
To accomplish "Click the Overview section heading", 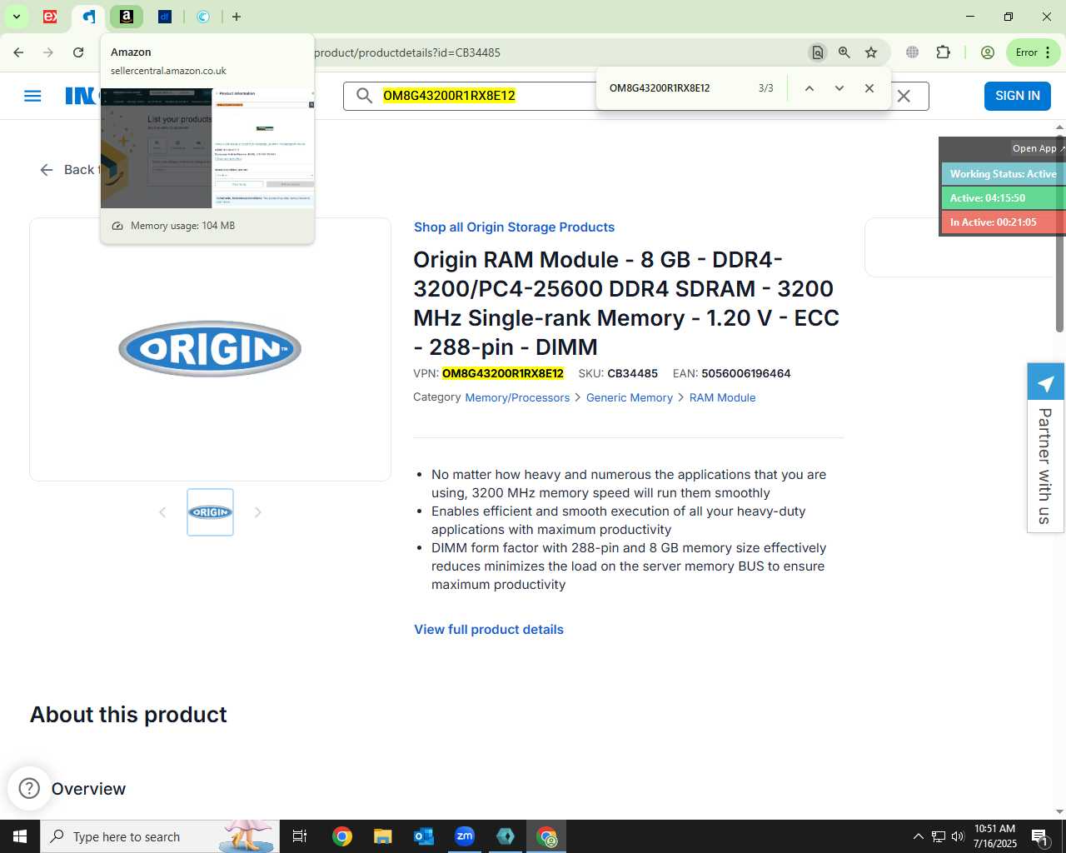I will point(88,789).
